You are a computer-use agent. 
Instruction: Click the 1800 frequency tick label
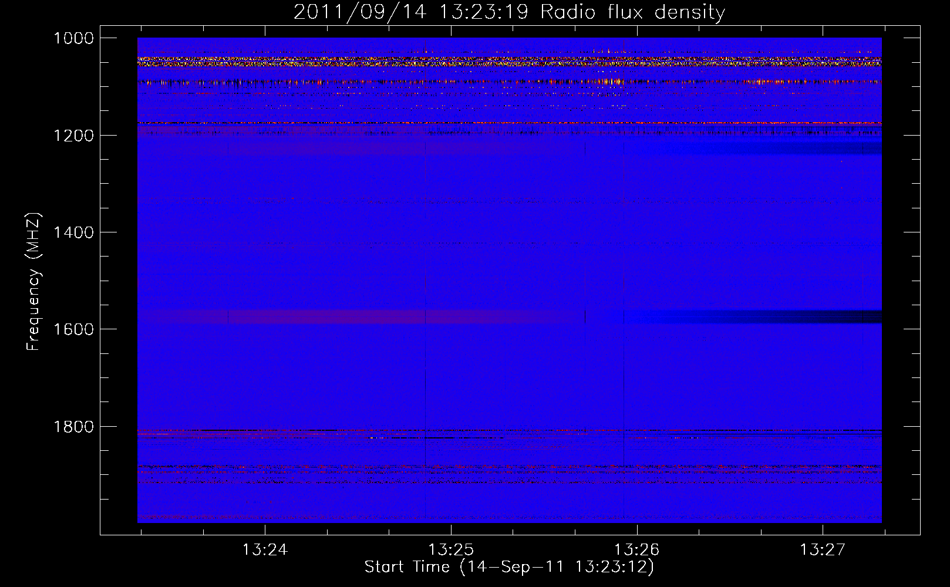coord(73,427)
